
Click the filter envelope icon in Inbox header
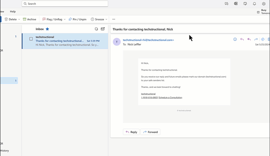[x=103, y=29]
